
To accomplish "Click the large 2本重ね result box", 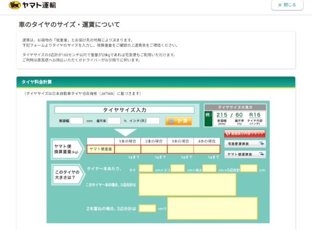I will point(213,208).
